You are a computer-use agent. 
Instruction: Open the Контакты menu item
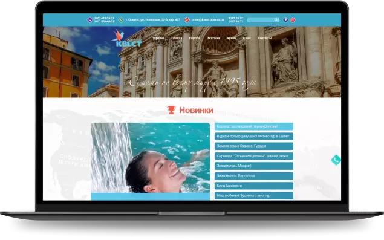click(265, 38)
